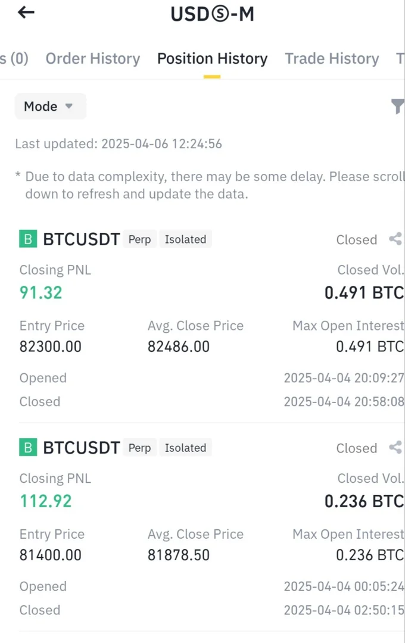Tap the second position's Perp tag
Screen dimensions: 405x643
click(140, 448)
